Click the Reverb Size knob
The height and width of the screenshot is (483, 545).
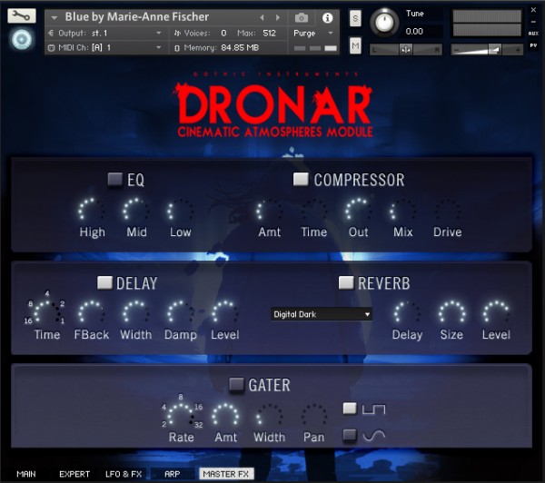pyautogui.click(x=451, y=313)
